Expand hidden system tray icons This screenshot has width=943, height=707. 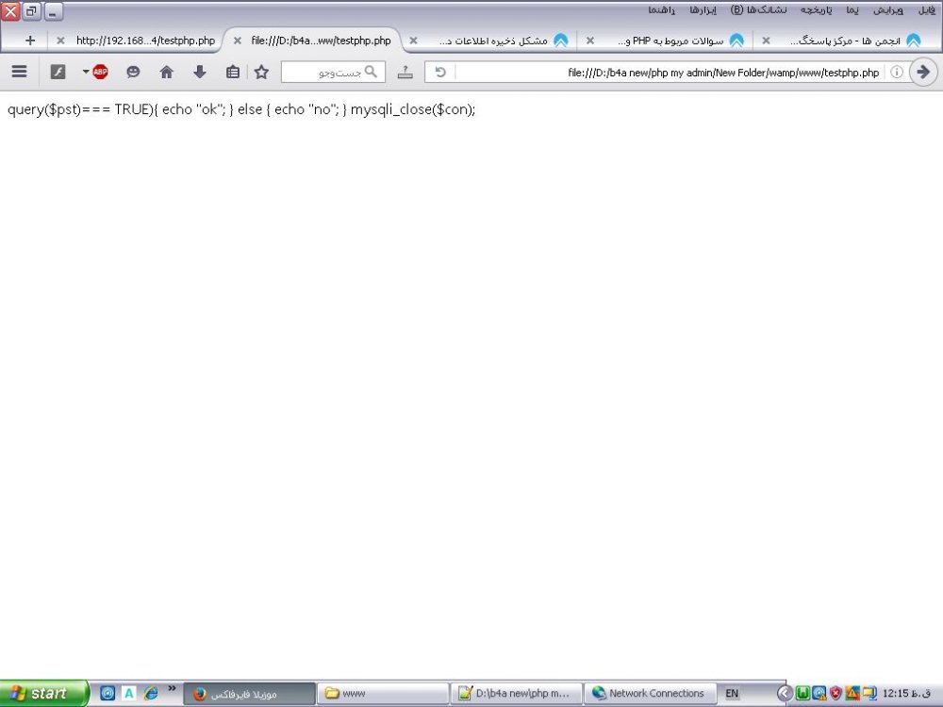[784, 694]
